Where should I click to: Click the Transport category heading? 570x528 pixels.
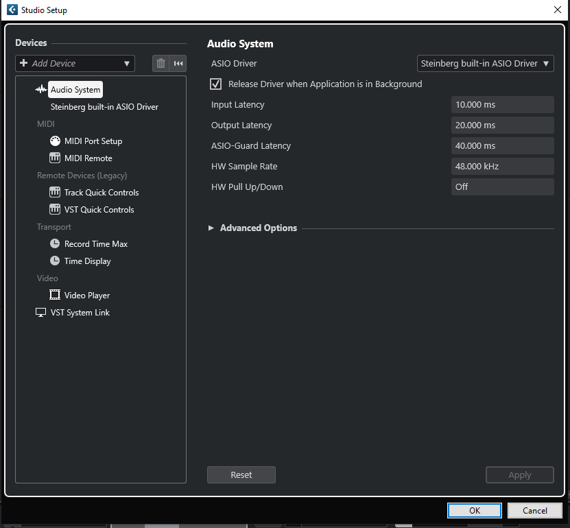[54, 227]
